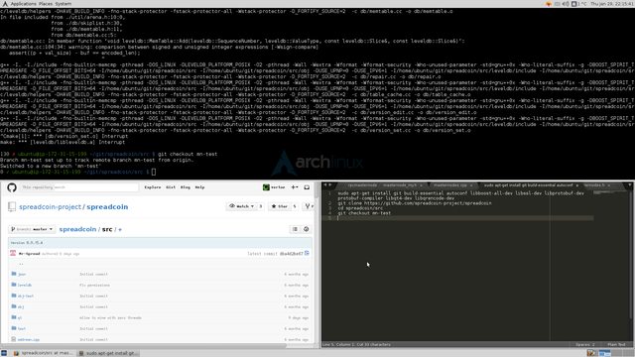
Task: Click the Star button on the repository
Action: coord(280,206)
